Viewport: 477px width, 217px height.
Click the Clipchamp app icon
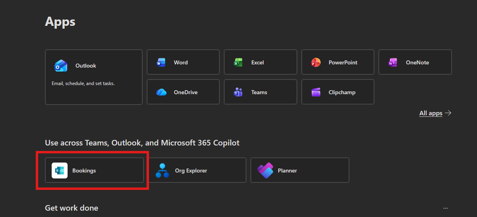tap(316, 92)
